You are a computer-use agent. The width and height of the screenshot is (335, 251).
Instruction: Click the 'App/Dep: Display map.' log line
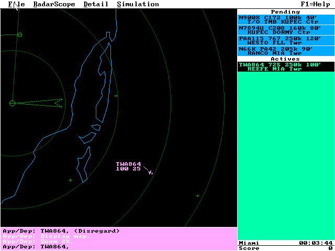pyautogui.click(x=47, y=236)
